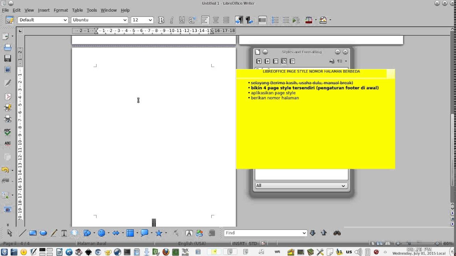Viewport: 456px width, 256px height.
Task: Center the paragraph horizontally
Action: (x=216, y=20)
